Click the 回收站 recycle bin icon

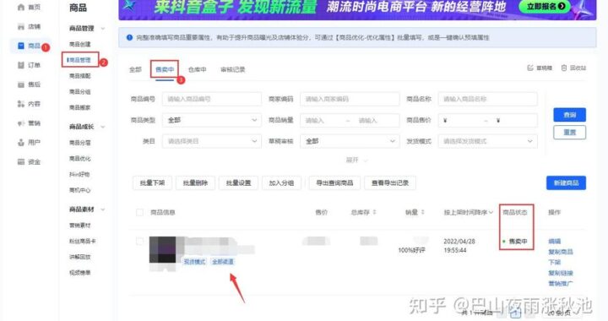point(564,68)
